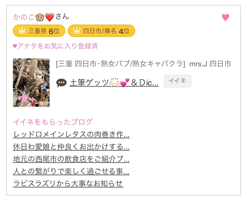Click the pink double hearts emoji in title
247x201 pixels.
point(125,83)
